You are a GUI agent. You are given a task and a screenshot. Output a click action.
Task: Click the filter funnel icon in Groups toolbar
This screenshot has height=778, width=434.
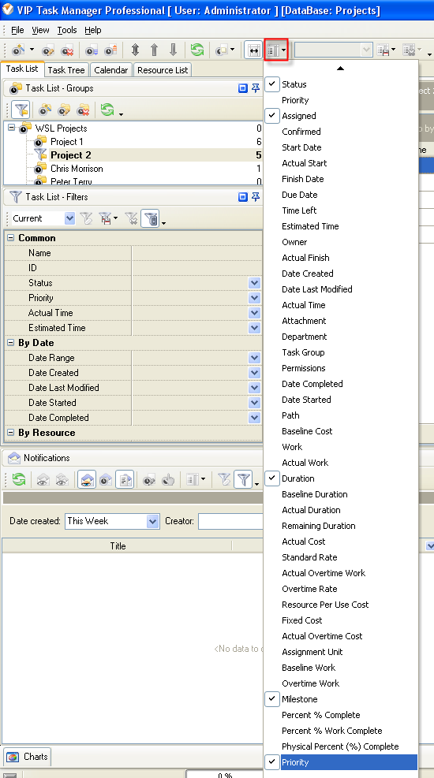click(x=21, y=110)
